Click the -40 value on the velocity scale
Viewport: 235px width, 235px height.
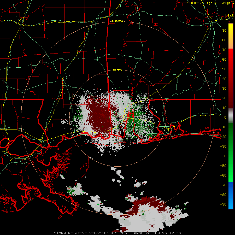pyautogui.click(x=223, y=156)
